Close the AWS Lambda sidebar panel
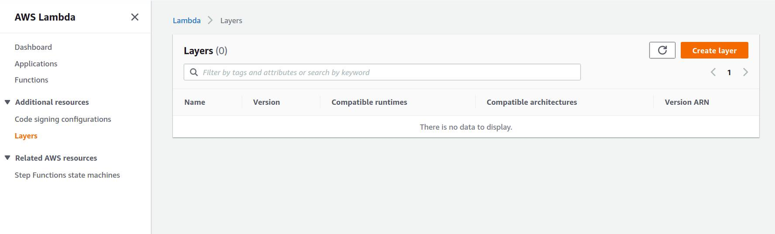This screenshot has width=775, height=234. pyautogui.click(x=135, y=17)
